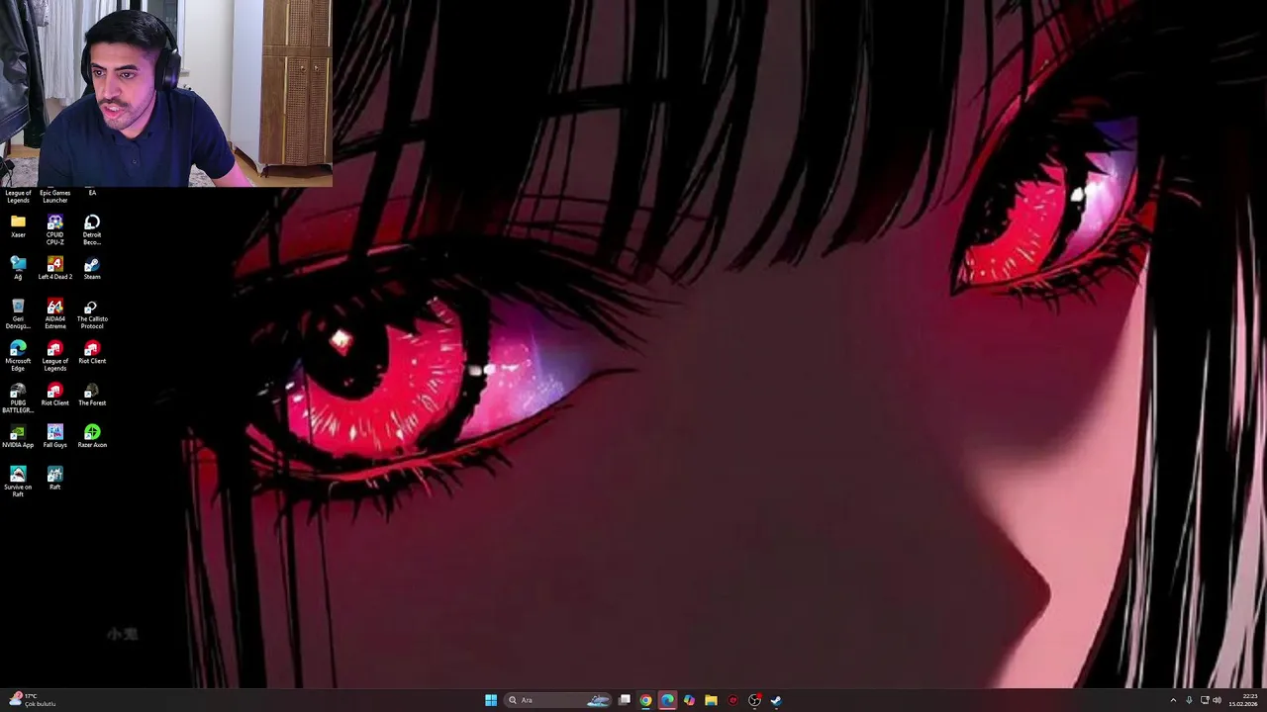Open the Xaser folder on the desktop
This screenshot has height=712, width=1267.
(x=18, y=225)
